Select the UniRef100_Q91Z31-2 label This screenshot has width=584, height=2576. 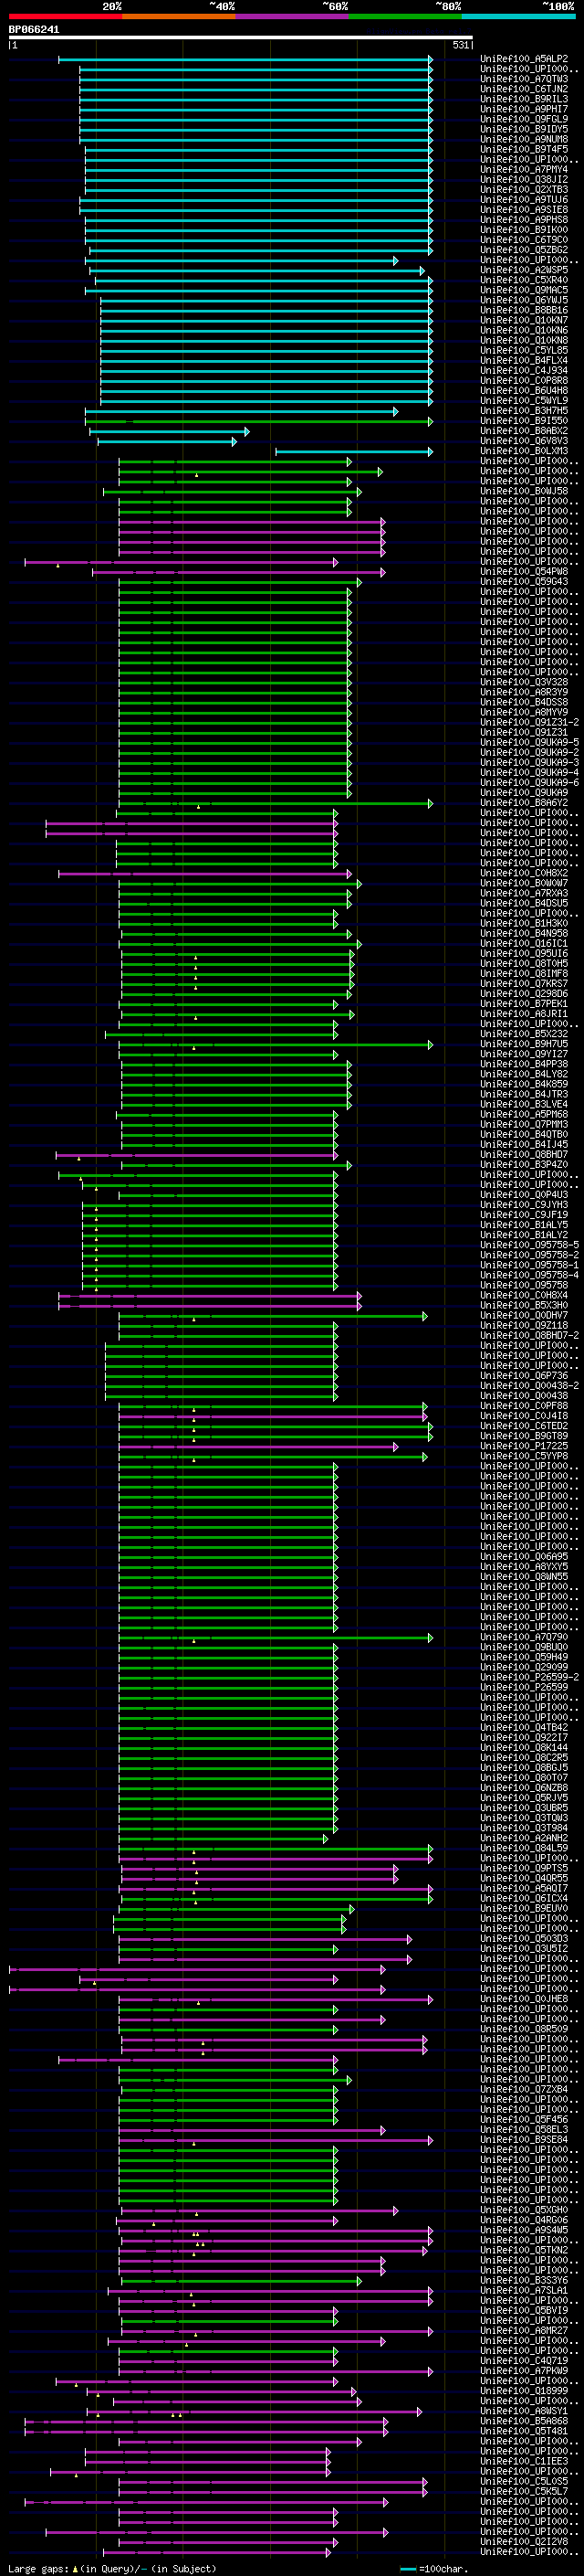(x=529, y=723)
